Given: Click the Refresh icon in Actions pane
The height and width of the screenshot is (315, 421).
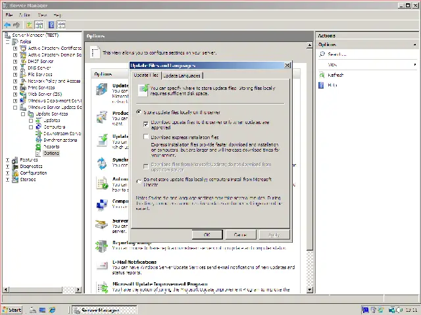Looking at the screenshot, I should [323, 75].
